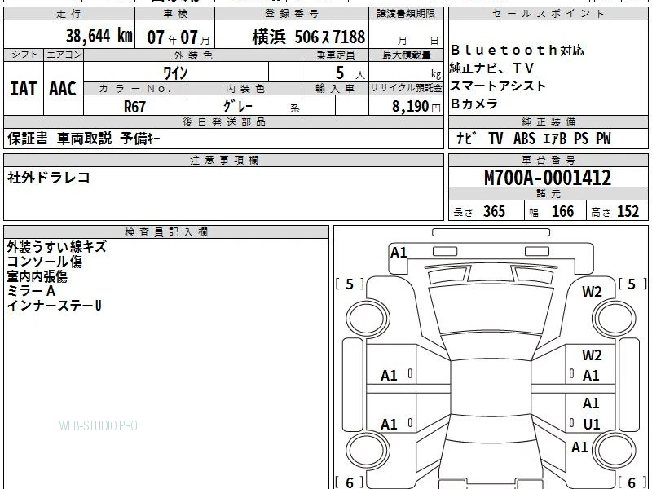Click the height value 152
The width and height of the screenshot is (652, 489).
click(628, 212)
